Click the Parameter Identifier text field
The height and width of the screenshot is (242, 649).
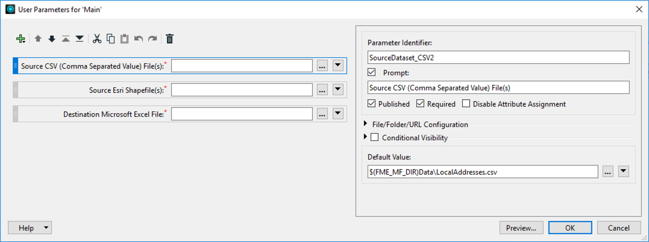click(x=498, y=57)
